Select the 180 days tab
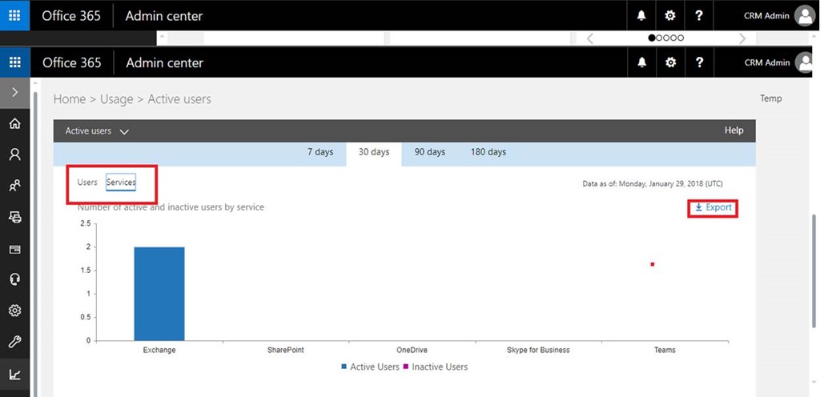The image size is (820, 397). 487,152
